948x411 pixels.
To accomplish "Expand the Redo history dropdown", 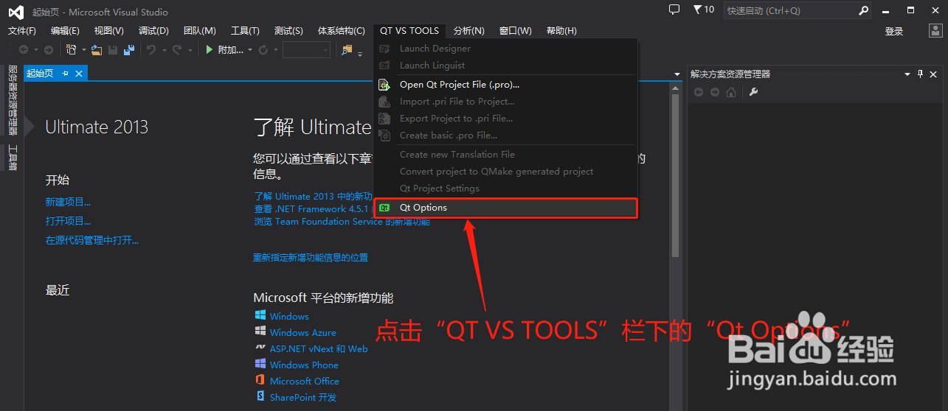I will [190, 50].
